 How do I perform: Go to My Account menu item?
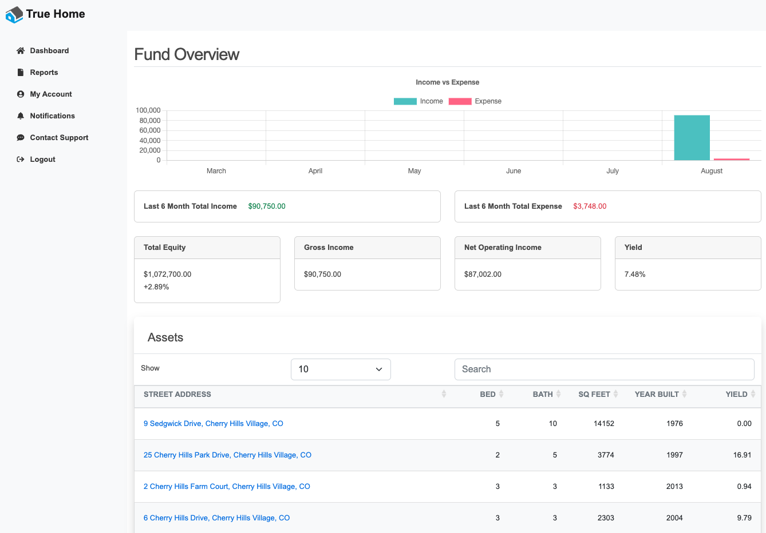(x=51, y=94)
